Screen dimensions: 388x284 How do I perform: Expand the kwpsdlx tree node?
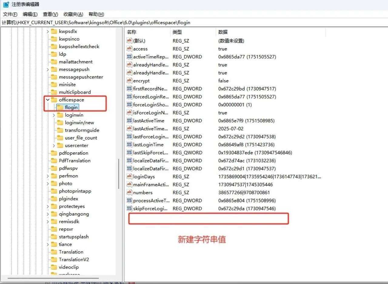tap(48, 31)
